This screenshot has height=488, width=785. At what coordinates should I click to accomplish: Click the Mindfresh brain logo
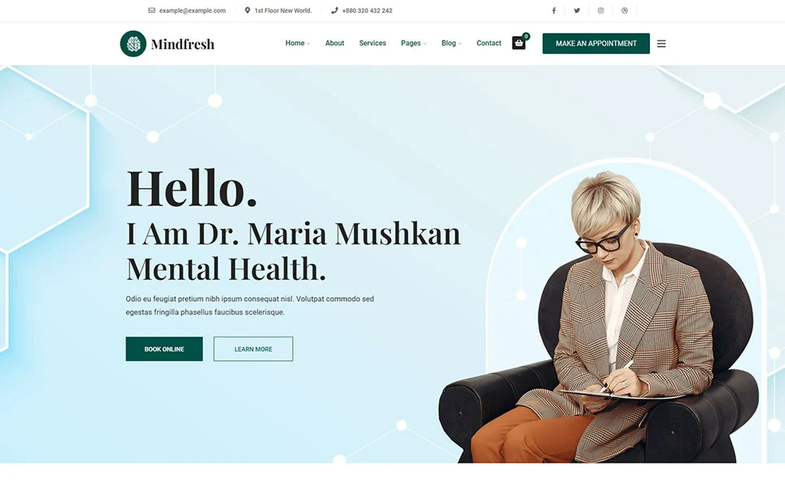coord(133,44)
